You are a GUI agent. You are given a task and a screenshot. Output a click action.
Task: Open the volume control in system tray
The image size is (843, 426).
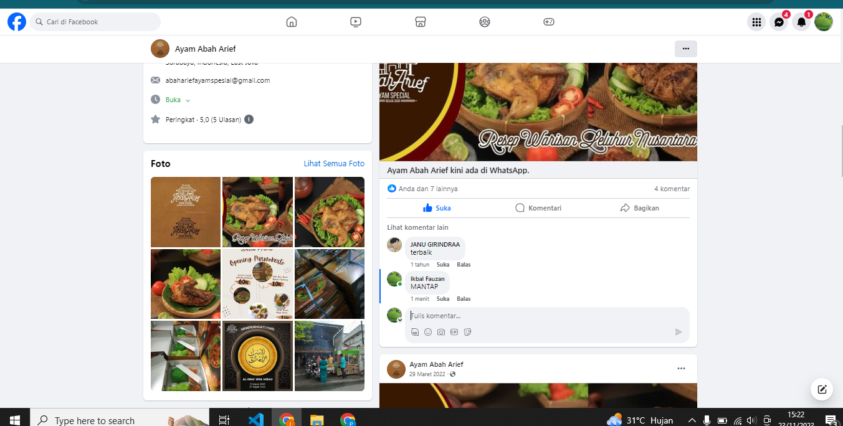[x=752, y=420]
